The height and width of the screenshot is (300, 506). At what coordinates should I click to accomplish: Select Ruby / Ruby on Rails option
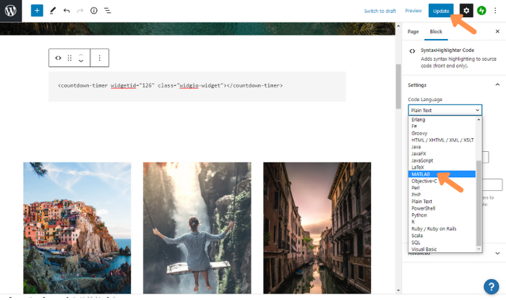tap(442, 228)
